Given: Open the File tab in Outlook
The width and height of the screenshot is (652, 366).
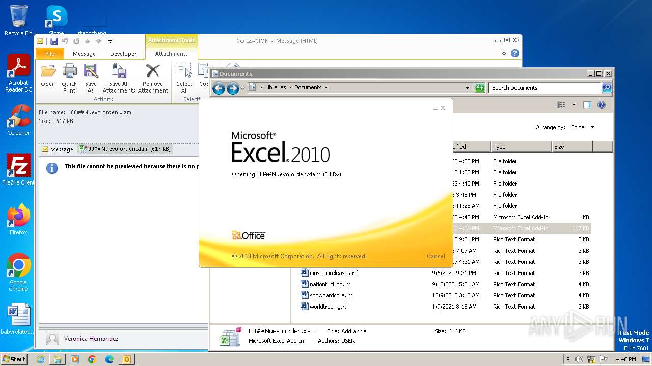Looking at the screenshot, I should [50, 53].
